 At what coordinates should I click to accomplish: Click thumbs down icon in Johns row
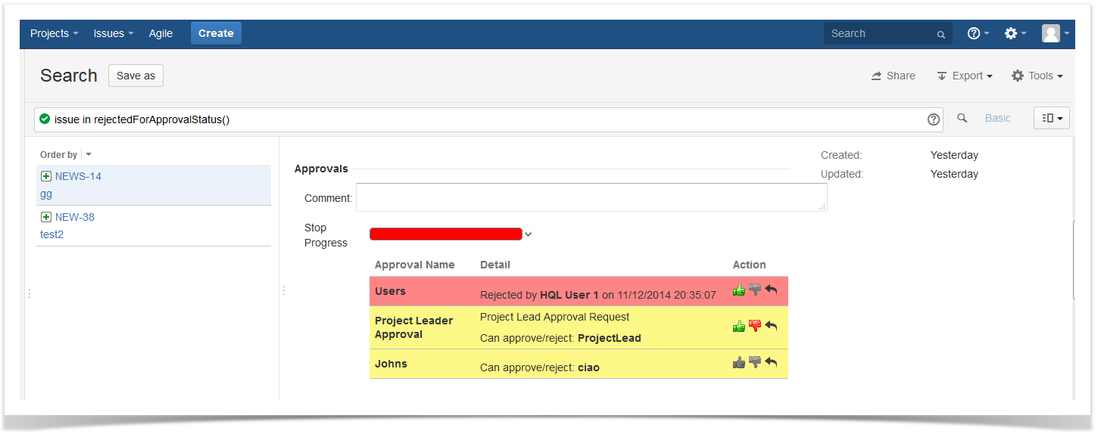click(755, 362)
